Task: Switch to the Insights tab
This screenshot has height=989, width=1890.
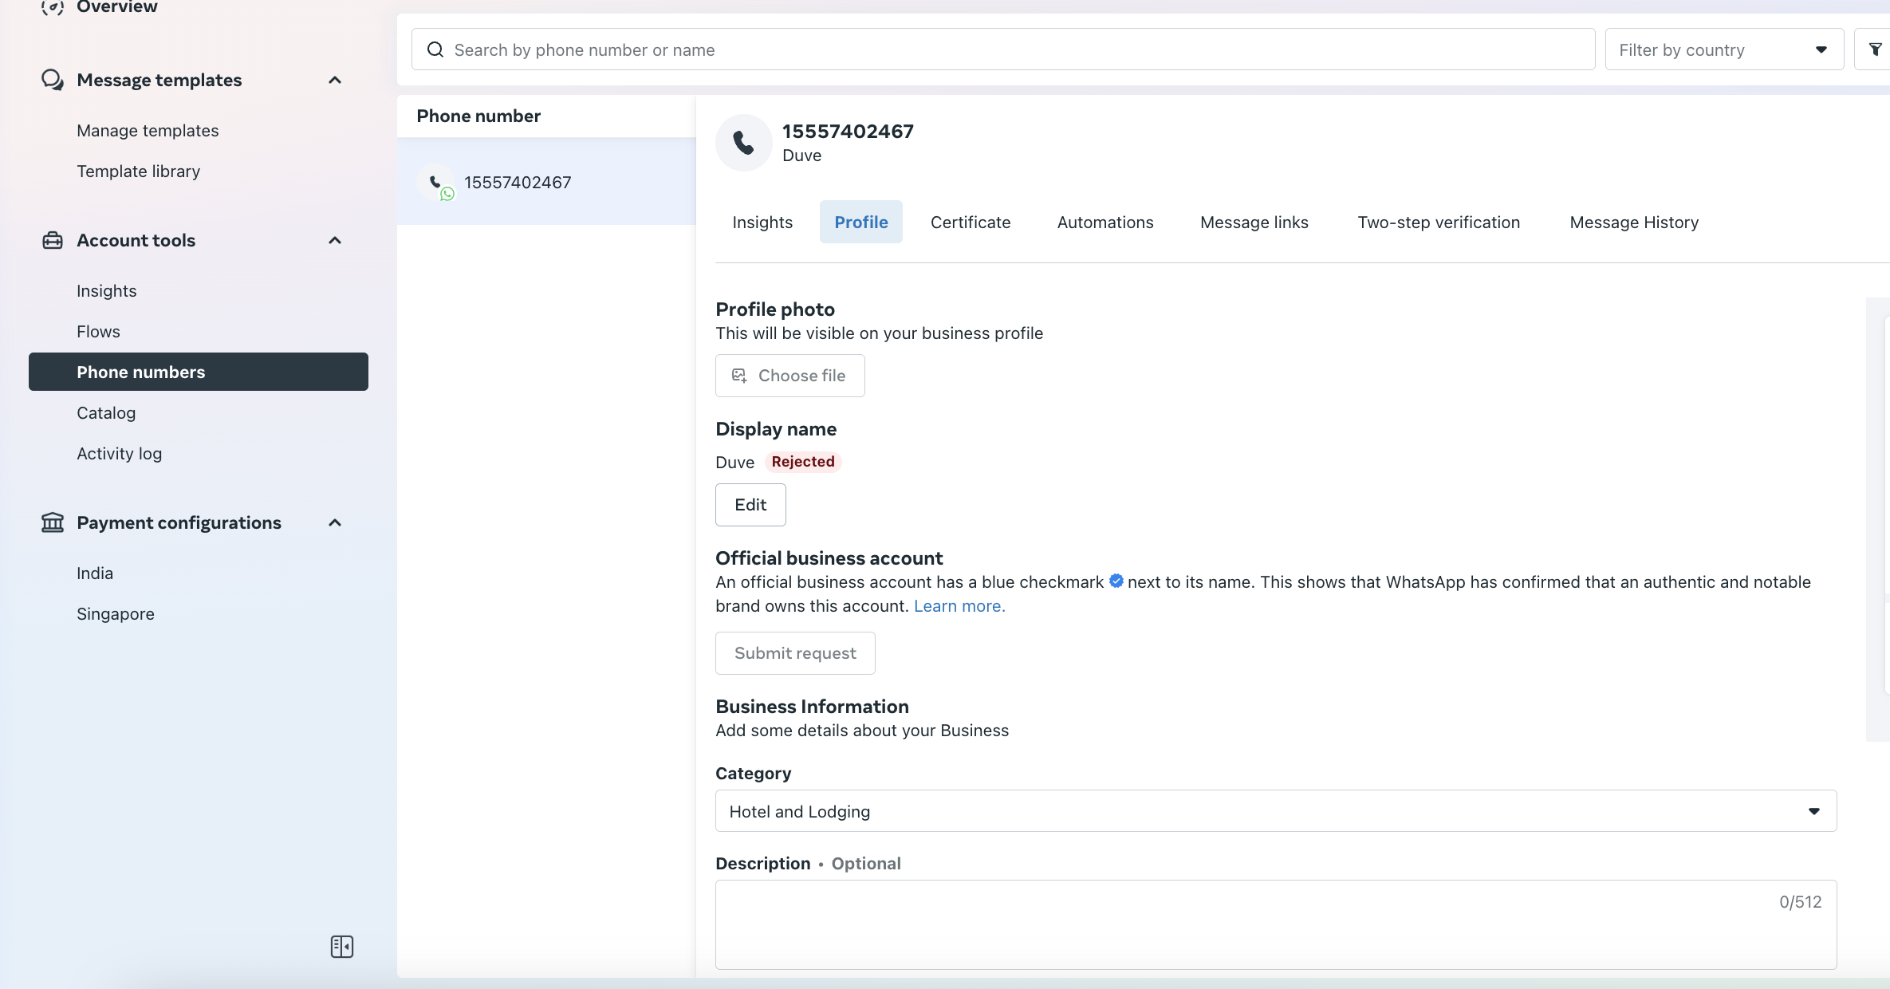Action: [762, 222]
